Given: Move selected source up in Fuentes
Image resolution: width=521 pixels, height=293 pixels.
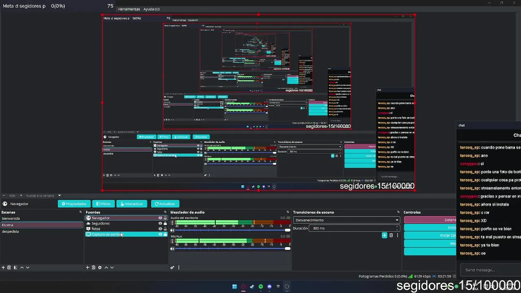Looking at the screenshot, I should [106, 267].
